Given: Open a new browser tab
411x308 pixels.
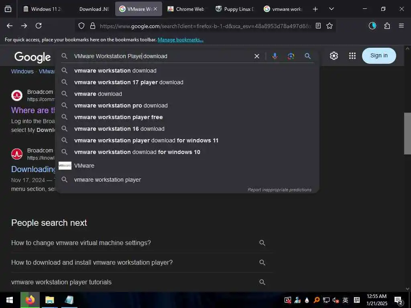Looking at the screenshot, I should 315,9.
